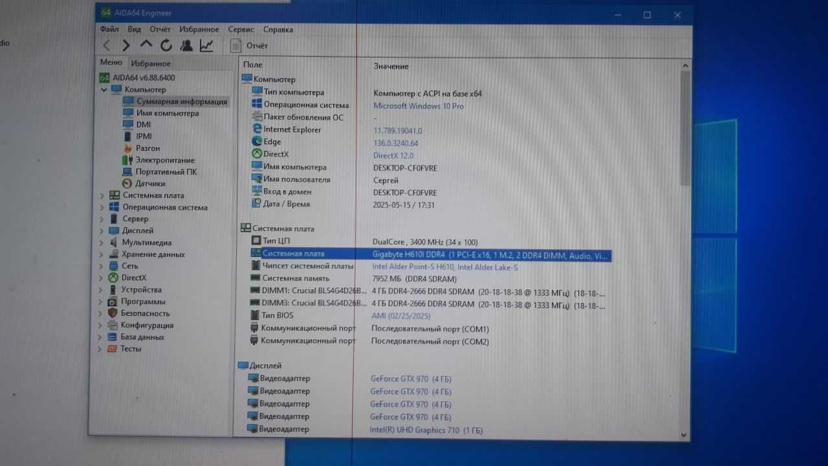828x466 pixels.
Task: Switch to the Меню tab
Action: click(111, 62)
